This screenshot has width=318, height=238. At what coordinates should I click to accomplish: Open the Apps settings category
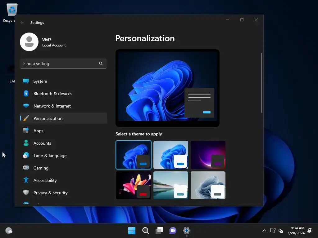click(x=63, y=131)
